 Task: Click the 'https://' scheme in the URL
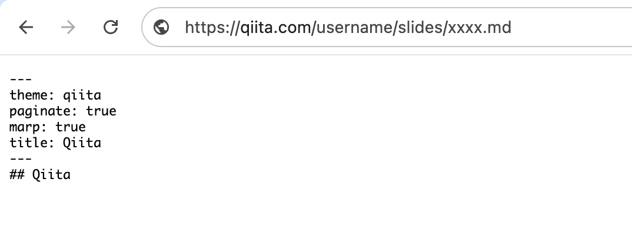(x=212, y=28)
